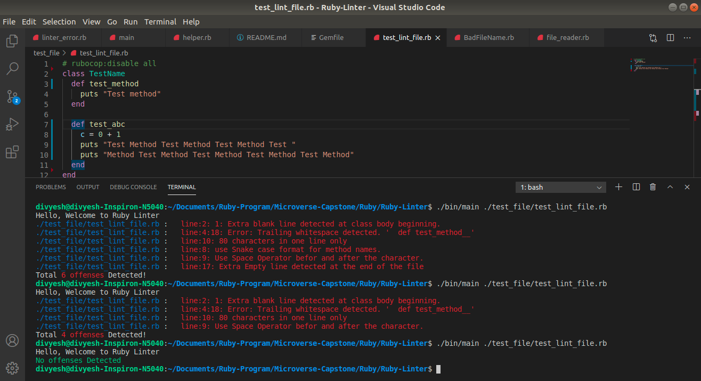Switch to the BadFileName.rb tab
The height and width of the screenshot is (381, 701).
488,38
